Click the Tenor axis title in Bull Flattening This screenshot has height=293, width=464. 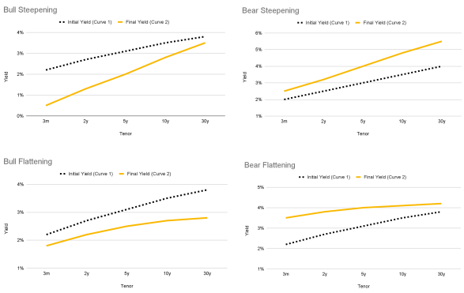126,286
